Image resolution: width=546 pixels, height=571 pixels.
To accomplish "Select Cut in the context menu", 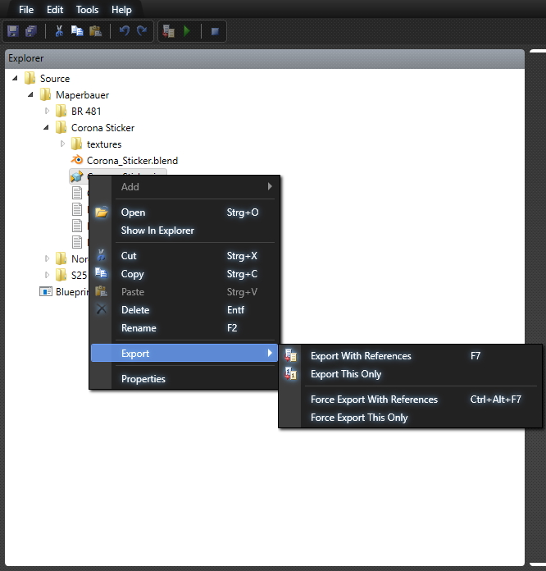I will pyautogui.click(x=184, y=256).
